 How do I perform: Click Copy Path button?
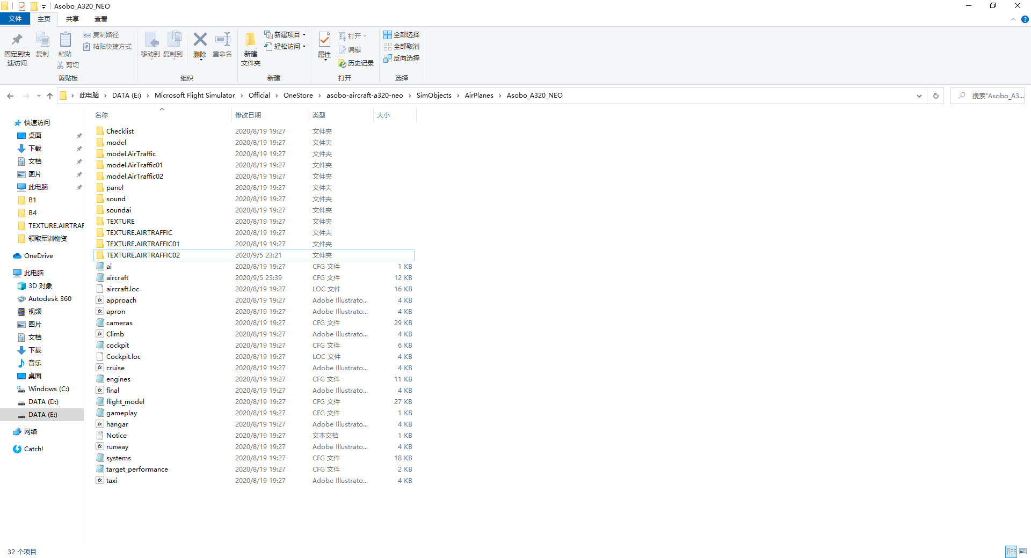[x=101, y=35]
